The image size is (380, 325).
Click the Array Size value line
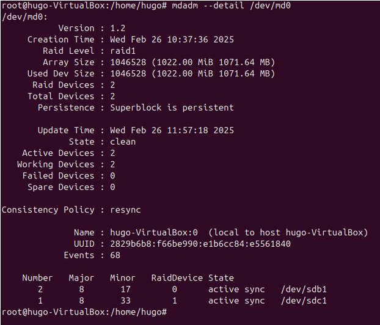pos(192,62)
